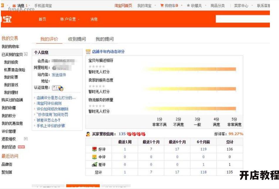Click the red heart credit level icons
Image resolution: width=279 pixels, height=189 pixels.
136,134
